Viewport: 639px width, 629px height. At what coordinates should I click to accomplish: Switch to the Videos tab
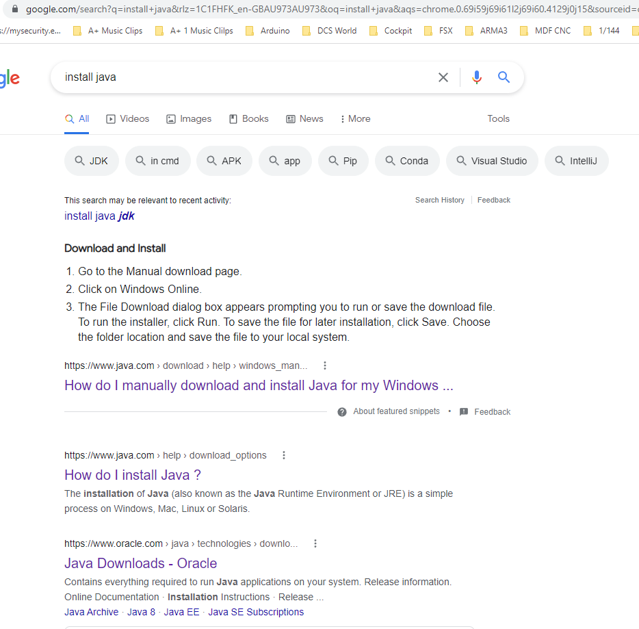[x=127, y=118]
